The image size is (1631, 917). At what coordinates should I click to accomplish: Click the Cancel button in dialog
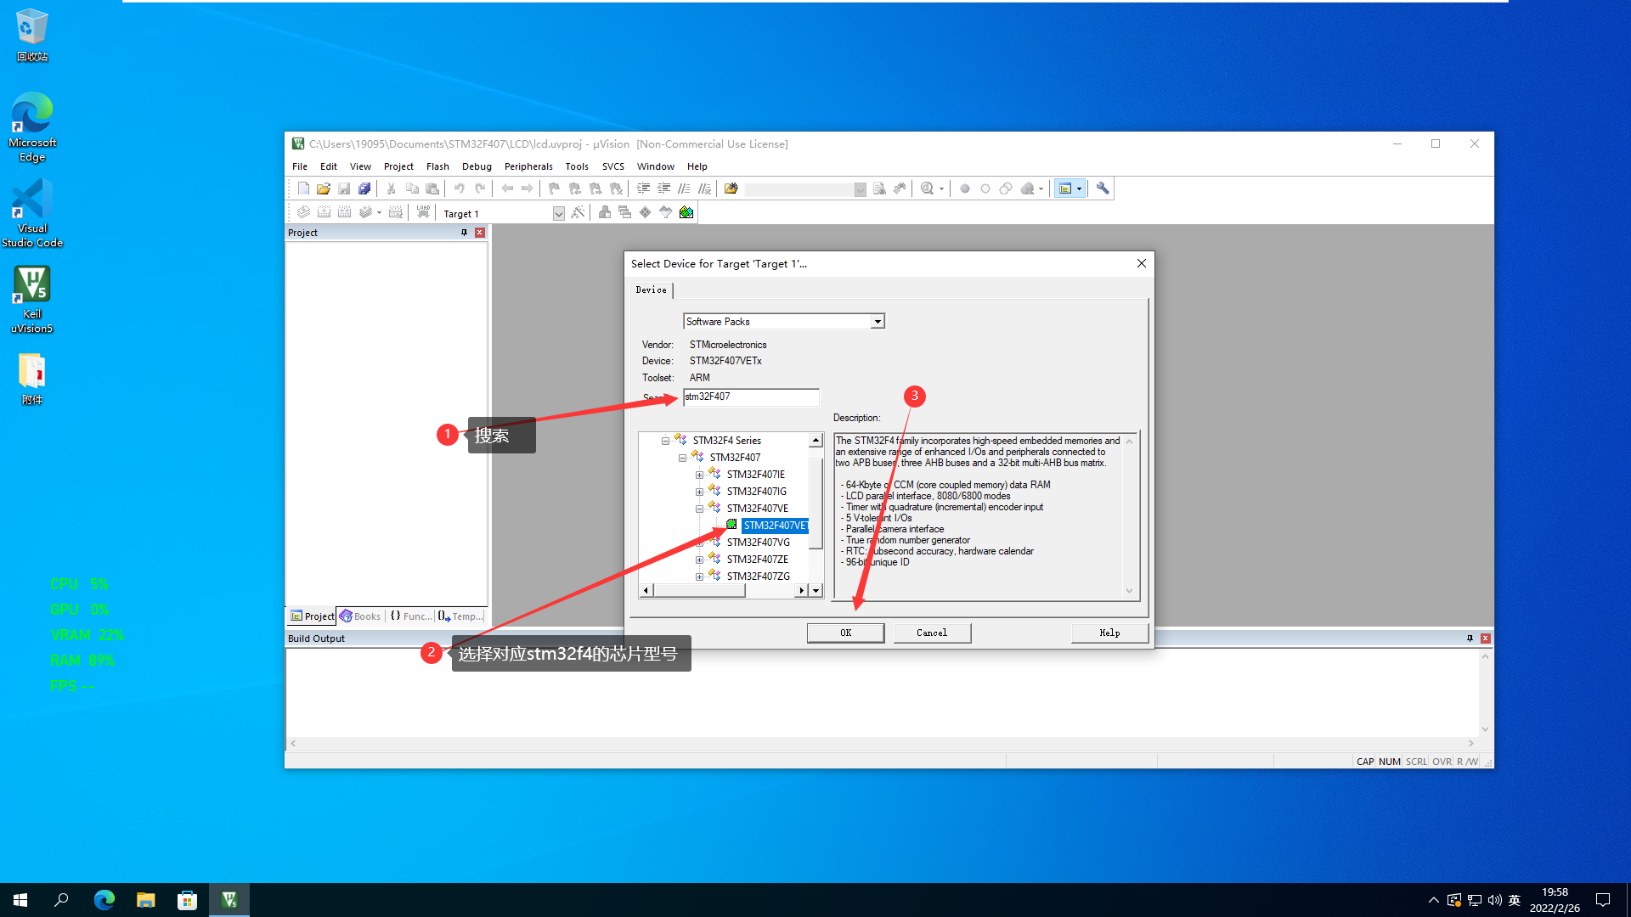pyautogui.click(x=932, y=633)
